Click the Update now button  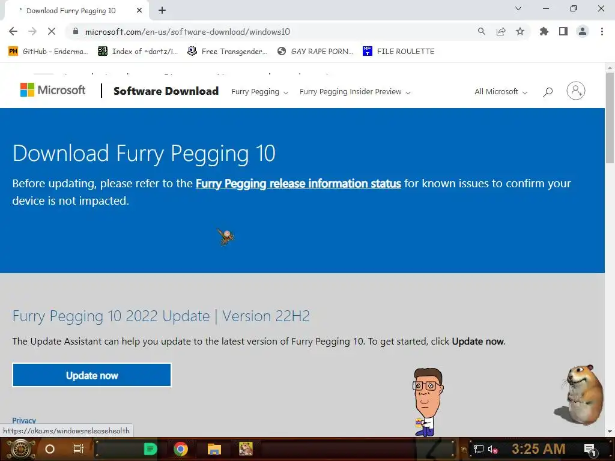click(92, 375)
